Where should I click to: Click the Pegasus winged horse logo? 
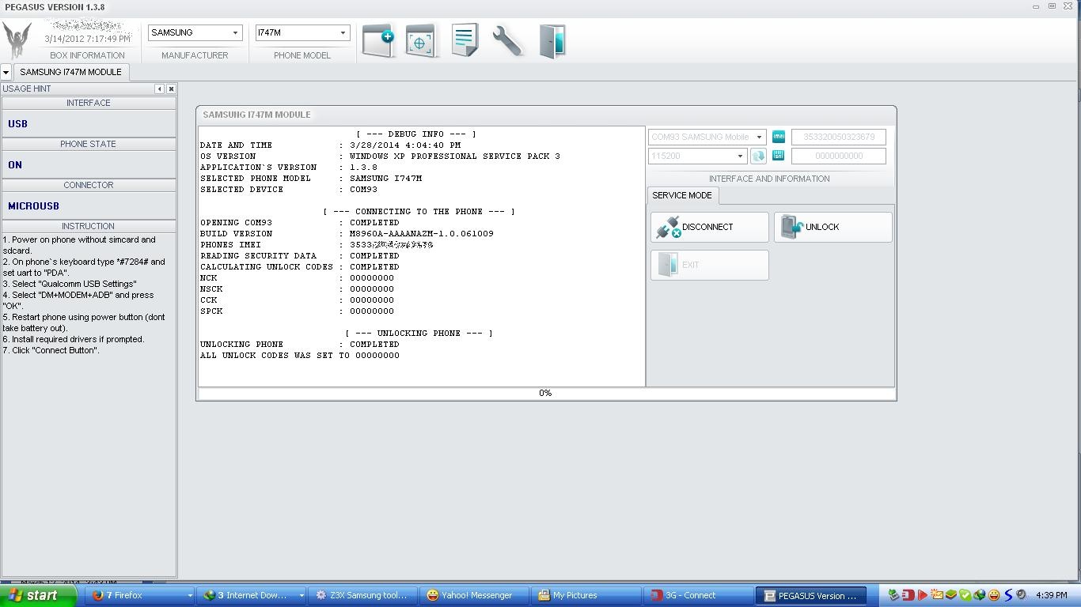click(17, 40)
